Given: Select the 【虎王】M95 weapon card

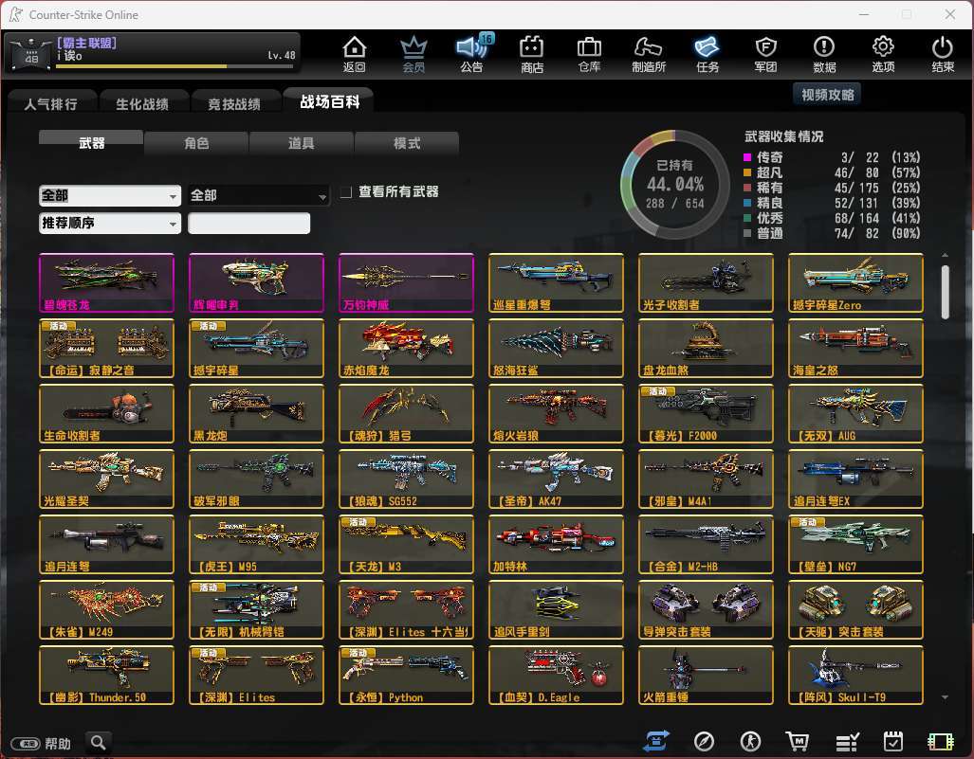Looking at the screenshot, I should click(257, 544).
